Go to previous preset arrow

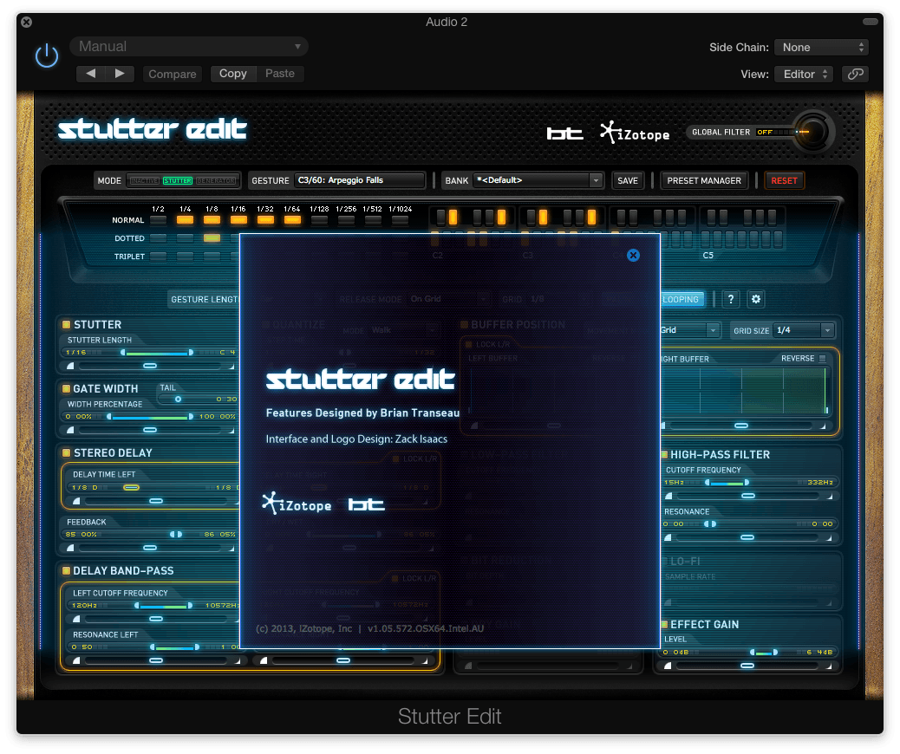tap(91, 74)
